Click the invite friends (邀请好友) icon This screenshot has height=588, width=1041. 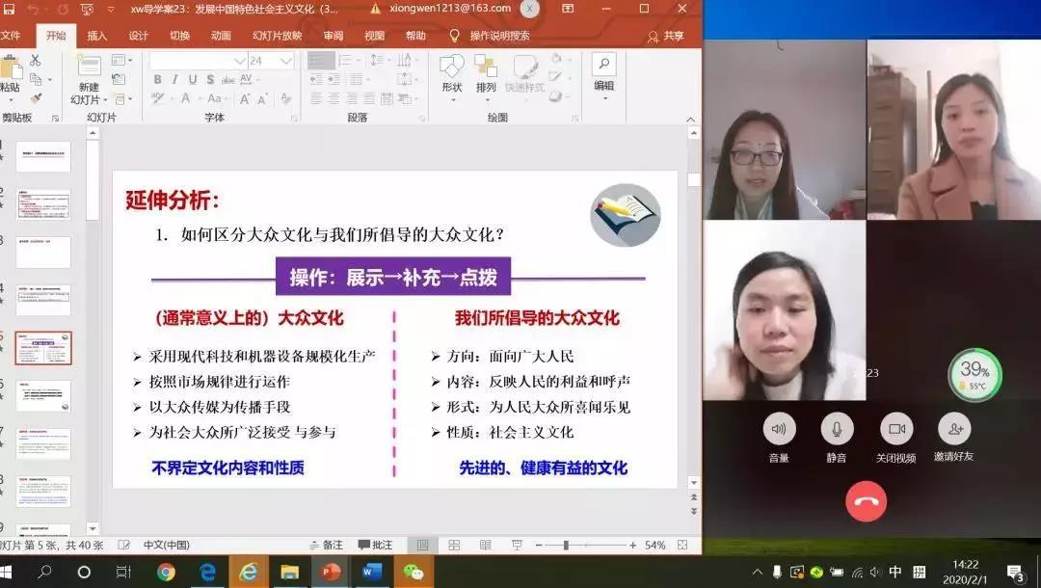[953, 429]
